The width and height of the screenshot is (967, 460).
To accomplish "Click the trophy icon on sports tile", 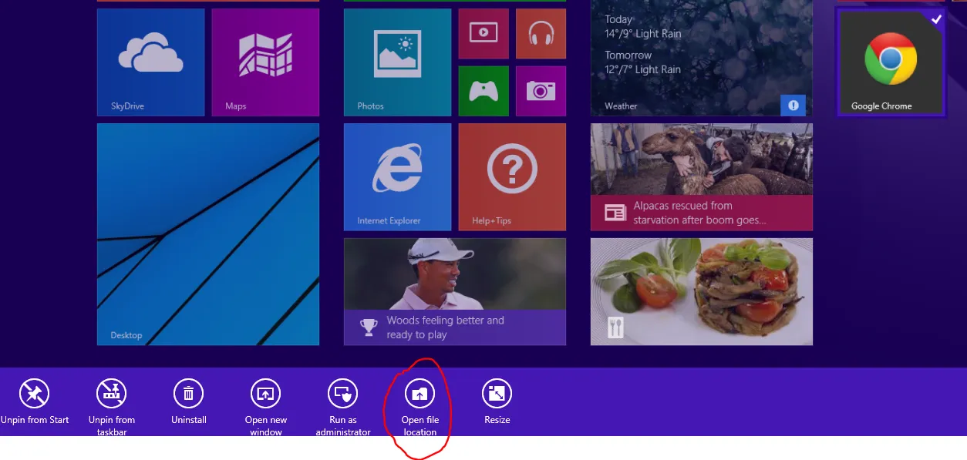I will (369, 327).
